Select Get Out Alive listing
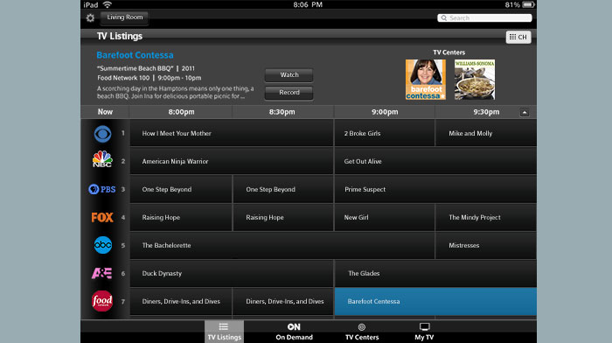The height and width of the screenshot is (343, 612). 435,161
